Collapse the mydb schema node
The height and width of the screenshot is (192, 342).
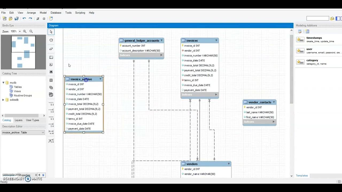3,83
